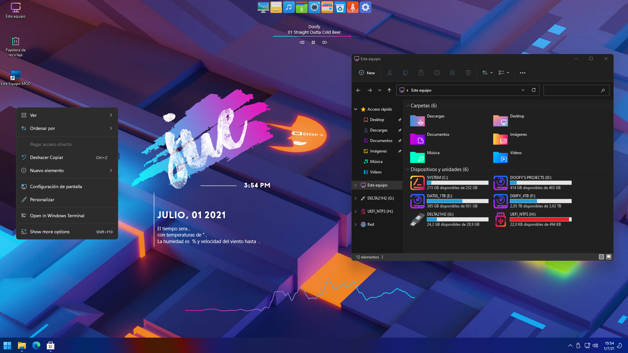The width and height of the screenshot is (628, 353).
Task: Open the settings gear dock icon
Action: [x=365, y=7]
